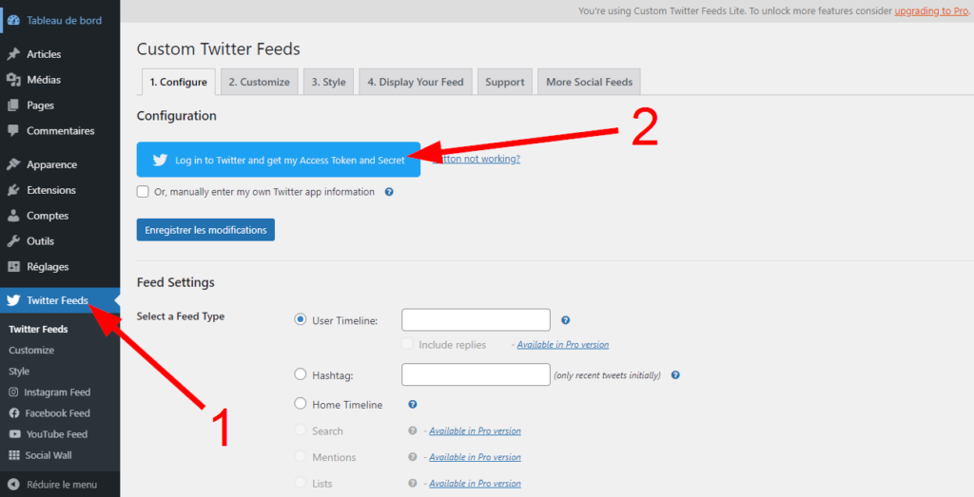Open the 4. Display Your Feed tab
The height and width of the screenshot is (497, 974).
click(x=416, y=82)
